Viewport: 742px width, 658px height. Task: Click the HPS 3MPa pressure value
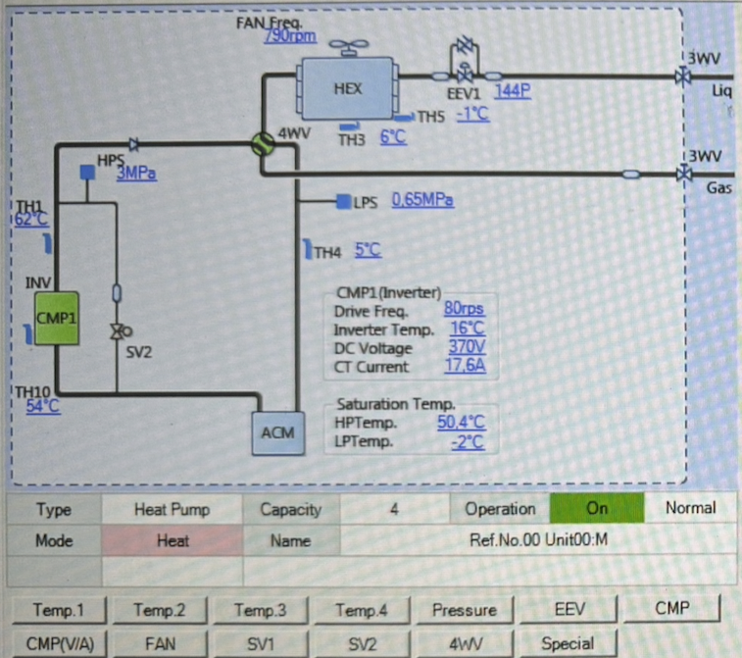point(136,173)
